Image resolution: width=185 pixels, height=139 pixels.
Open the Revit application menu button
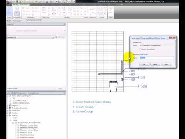[9, 2]
